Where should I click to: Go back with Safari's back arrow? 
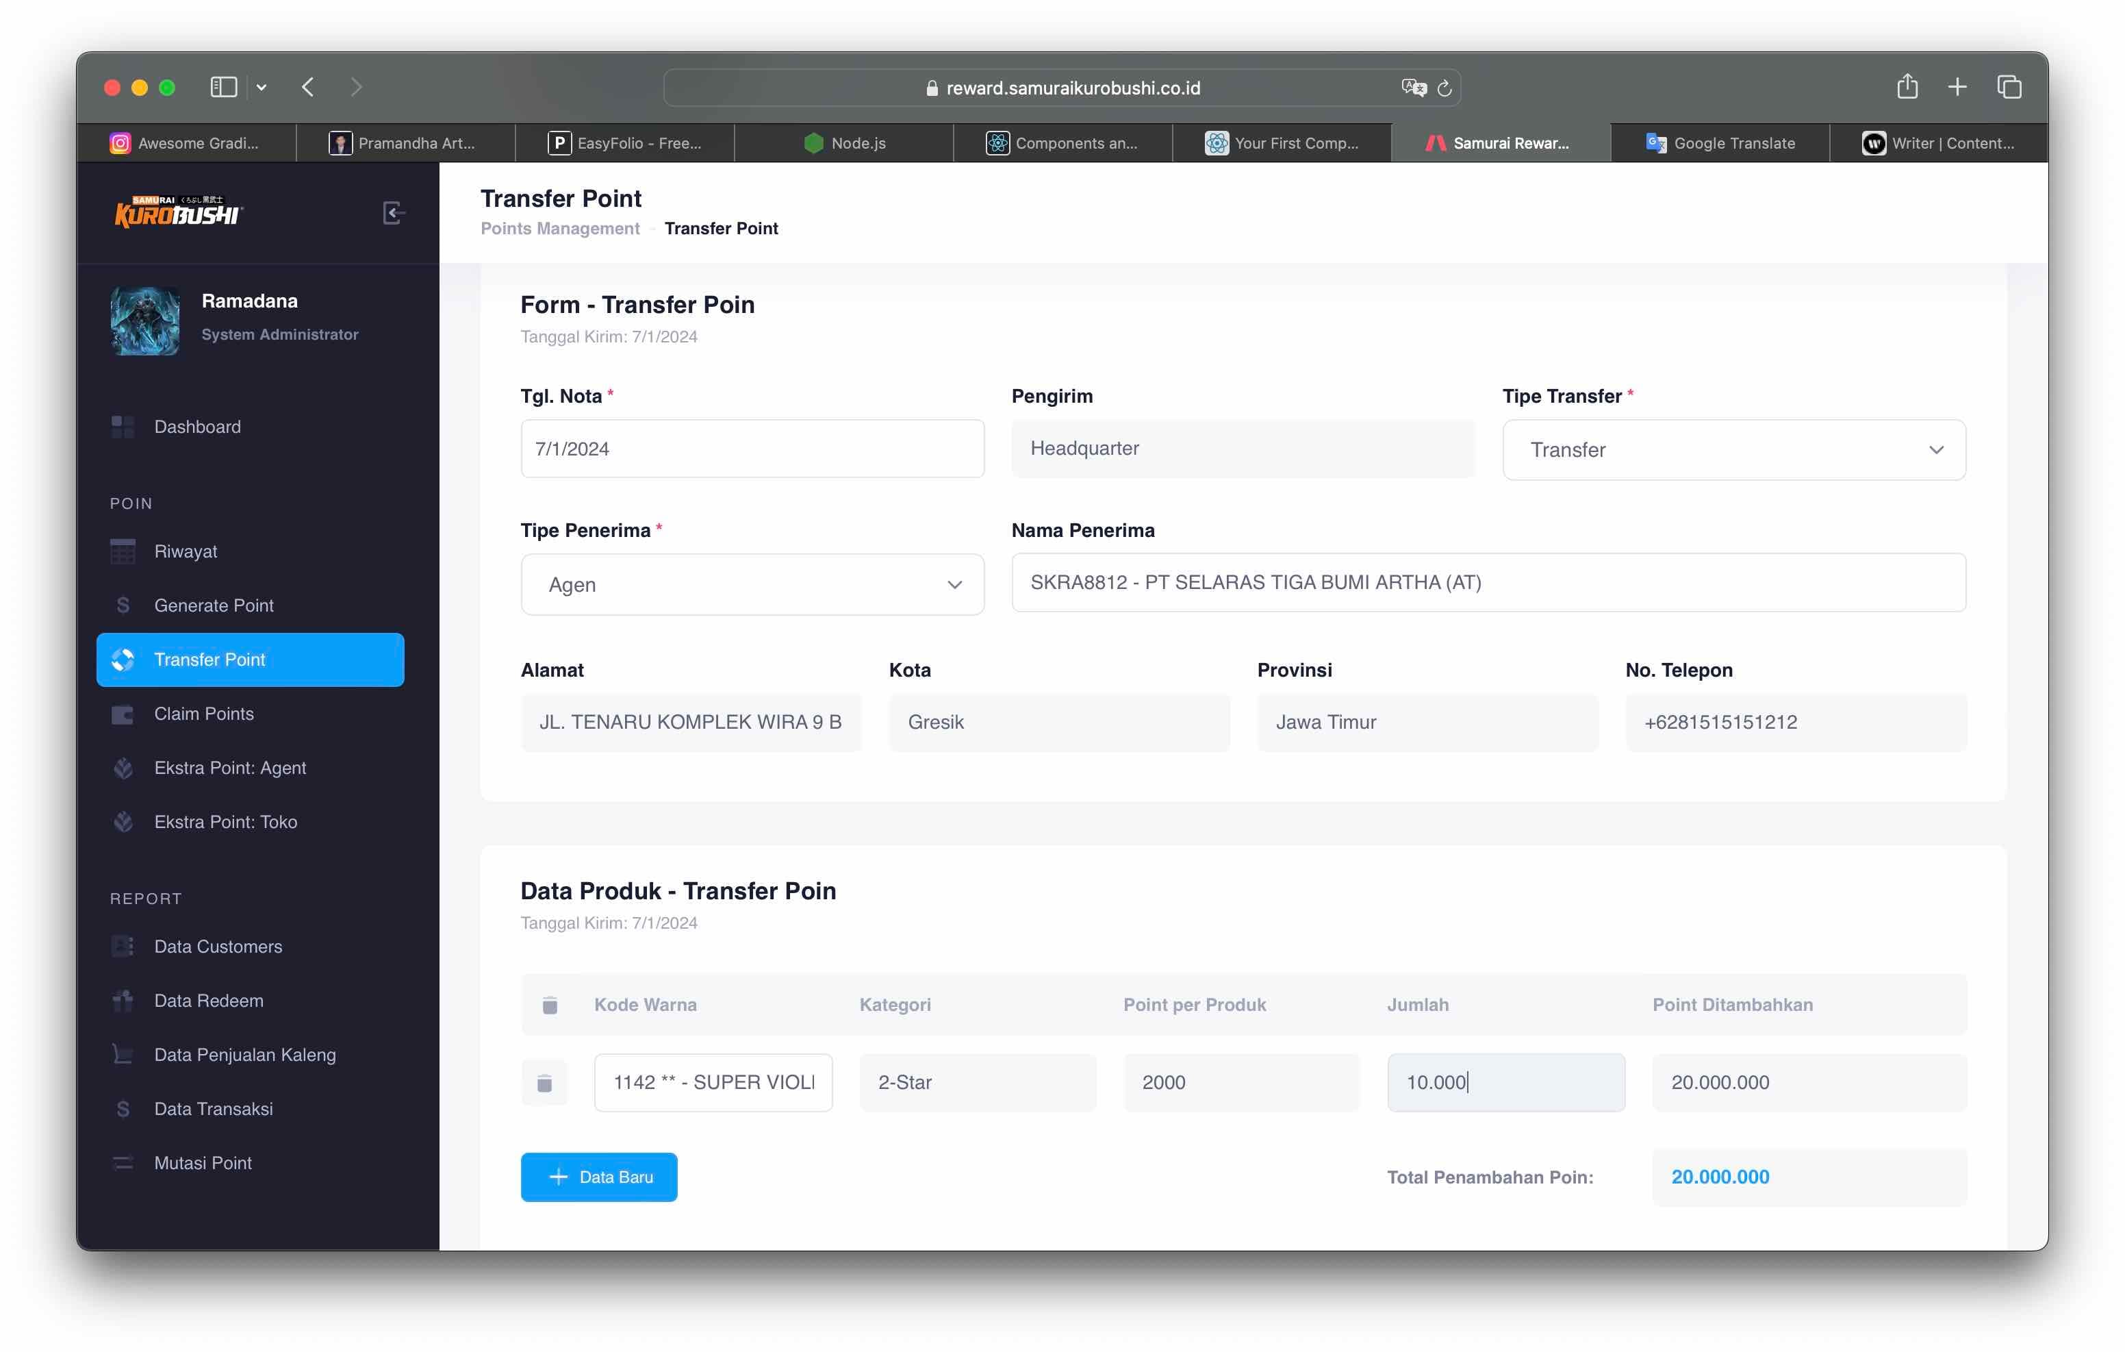pos(307,86)
